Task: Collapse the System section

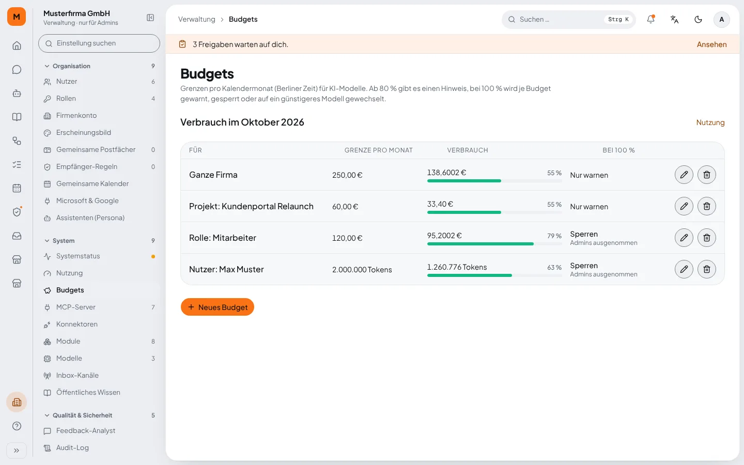Action: [x=99, y=241]
